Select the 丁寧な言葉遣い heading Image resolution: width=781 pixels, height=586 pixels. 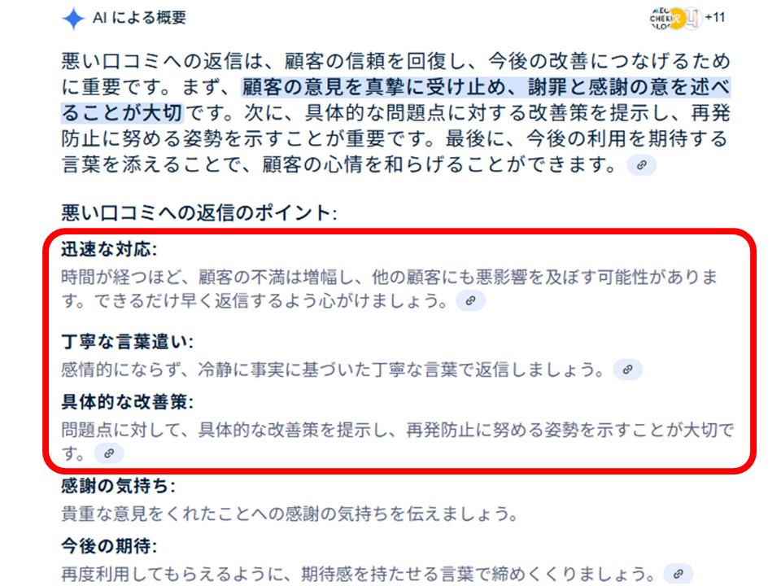click(x=127, y=341)
